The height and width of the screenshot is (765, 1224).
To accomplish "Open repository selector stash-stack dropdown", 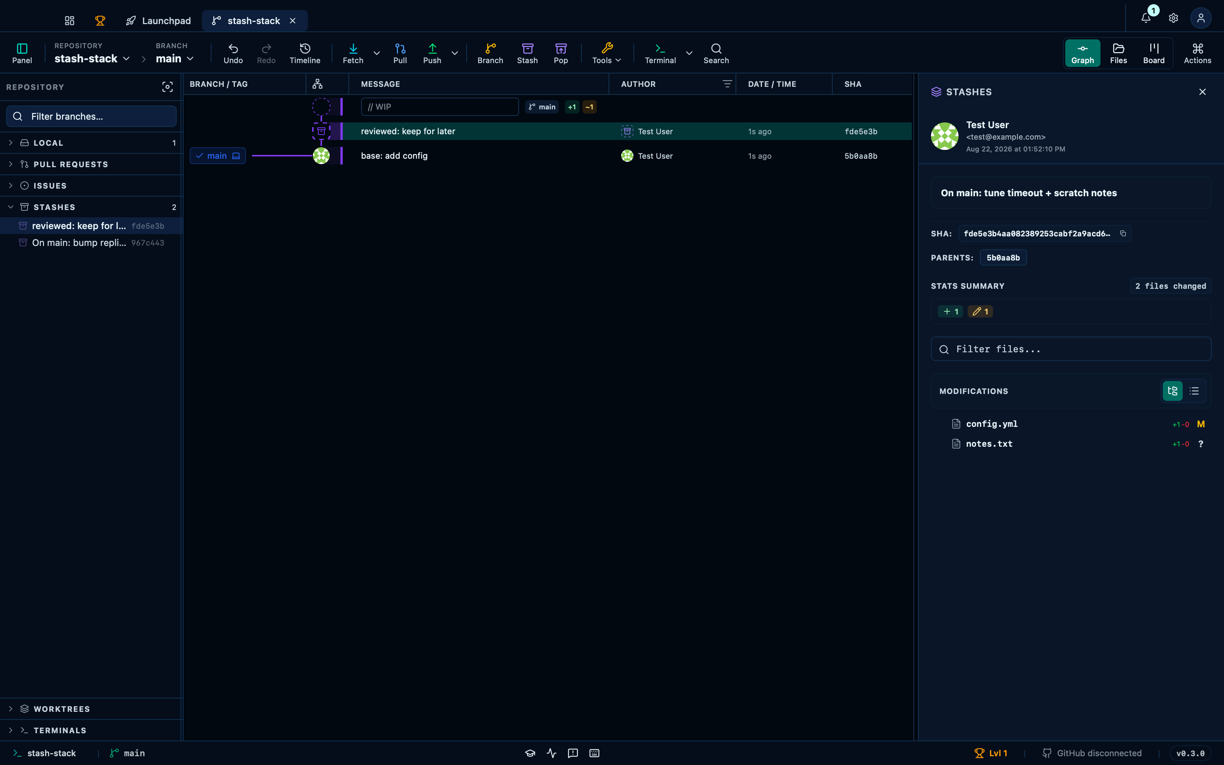I will [91, 59].
